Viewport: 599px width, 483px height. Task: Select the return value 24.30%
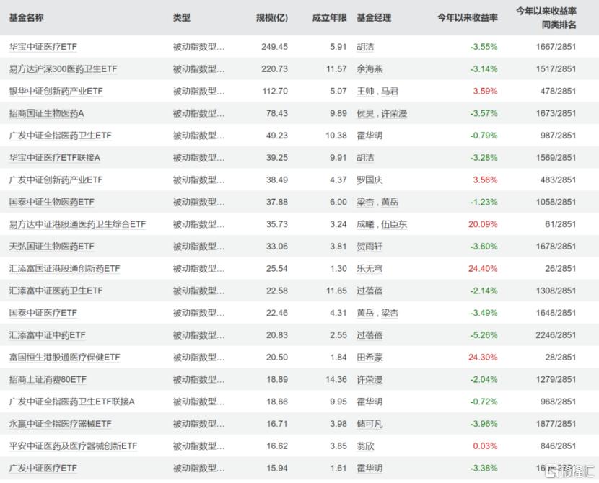483,357
